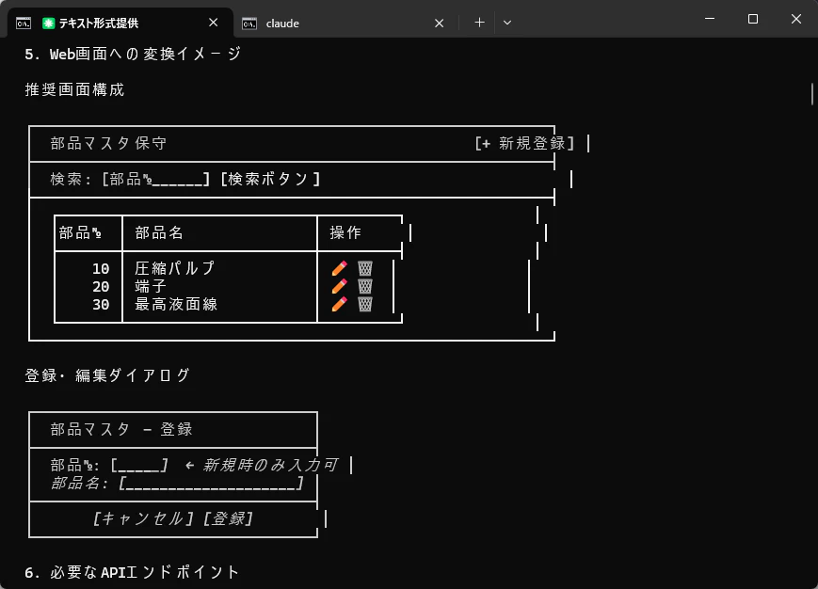
Task: Click the heading 6. 必要なAPIエンドポイント
Action: 132,572
